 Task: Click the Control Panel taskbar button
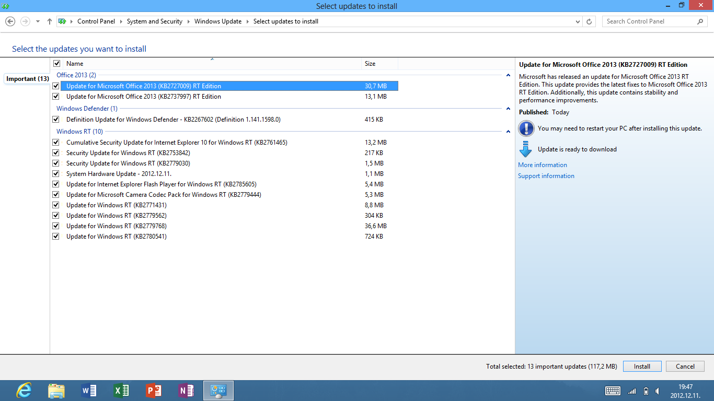pos(218,391)
